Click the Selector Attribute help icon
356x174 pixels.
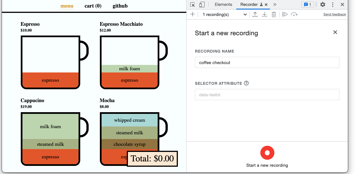[x=246, y=83]
